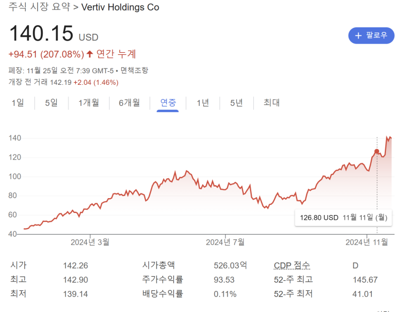Switch to the 1개월 chart tab
Screen dimensions: 407x312
pos(89,103)
